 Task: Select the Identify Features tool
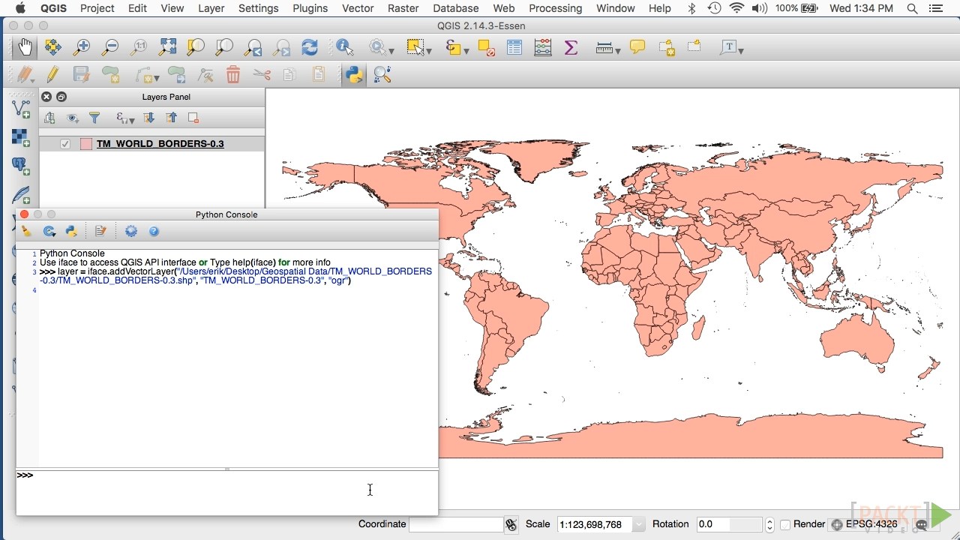(344, 47)
